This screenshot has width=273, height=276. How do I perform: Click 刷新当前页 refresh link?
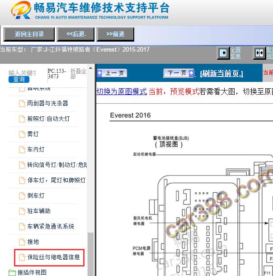coord(221,73)
